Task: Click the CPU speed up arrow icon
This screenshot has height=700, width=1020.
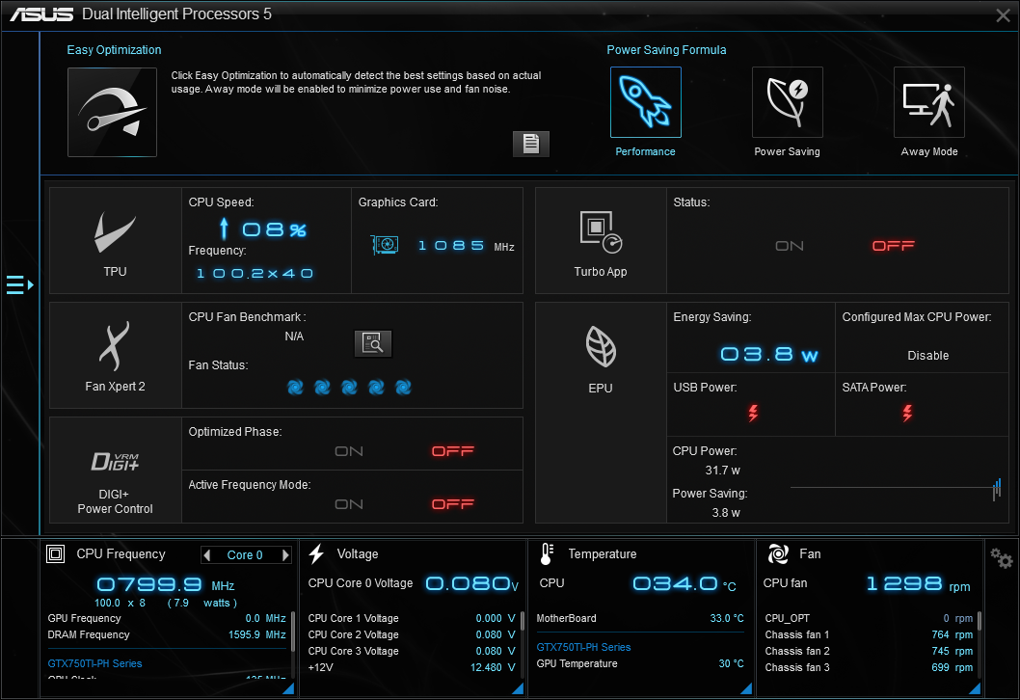Action: coord(224,229)
